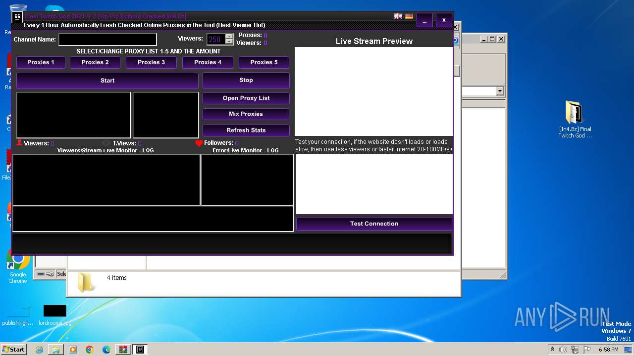The height and width of the screenshot is (356, 634).
Task: Switch language using the German flag icon
Action: (x=409, y=16)
